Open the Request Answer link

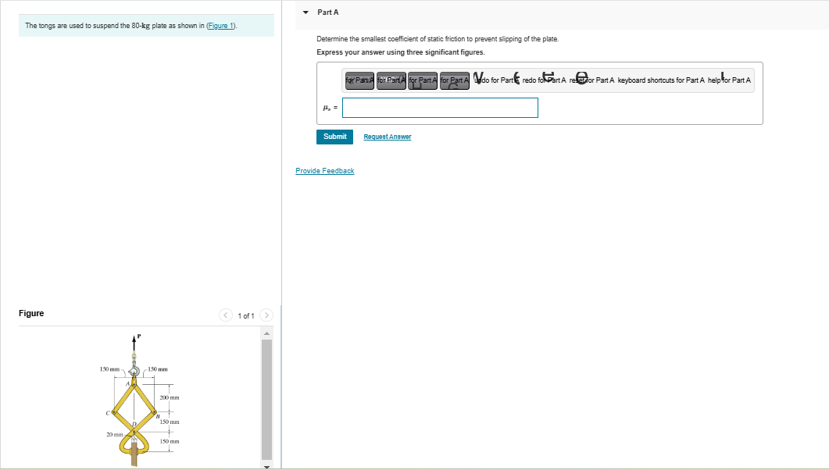(x=388, y=136)
